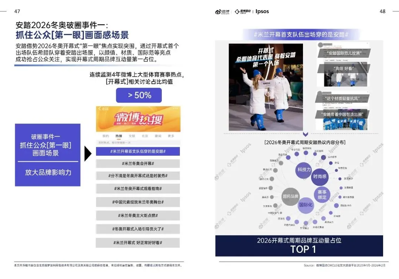399x279 pixels.
Task: Click the text 连续监测4年微博上大型体育赛事热点
Action: pos(137,75)
